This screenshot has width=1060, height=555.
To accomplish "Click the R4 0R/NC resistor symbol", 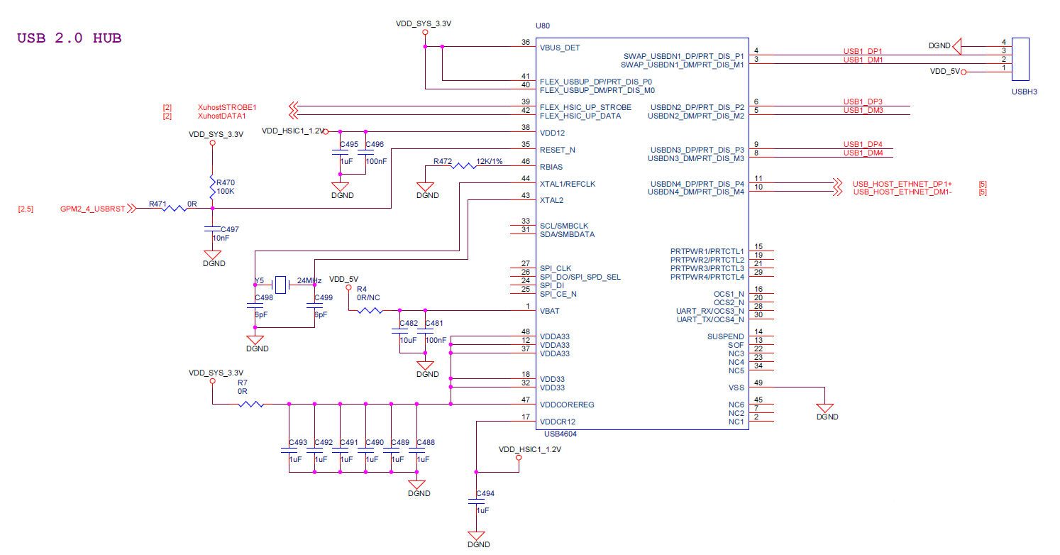I will (371, 311).
